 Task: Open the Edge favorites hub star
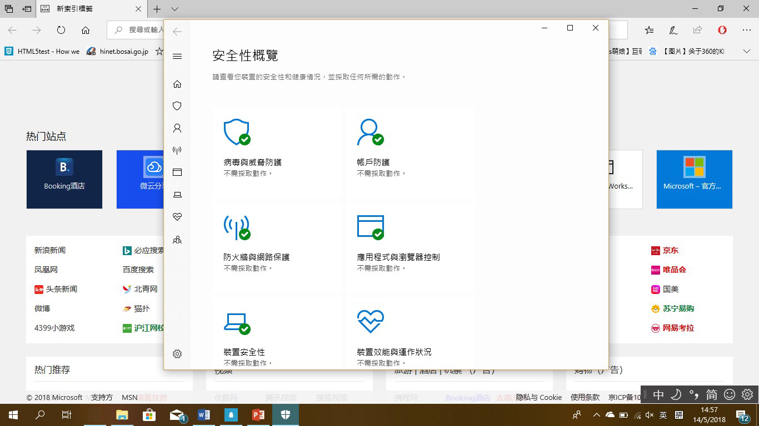pyautogui.click(x=649, y=31)
